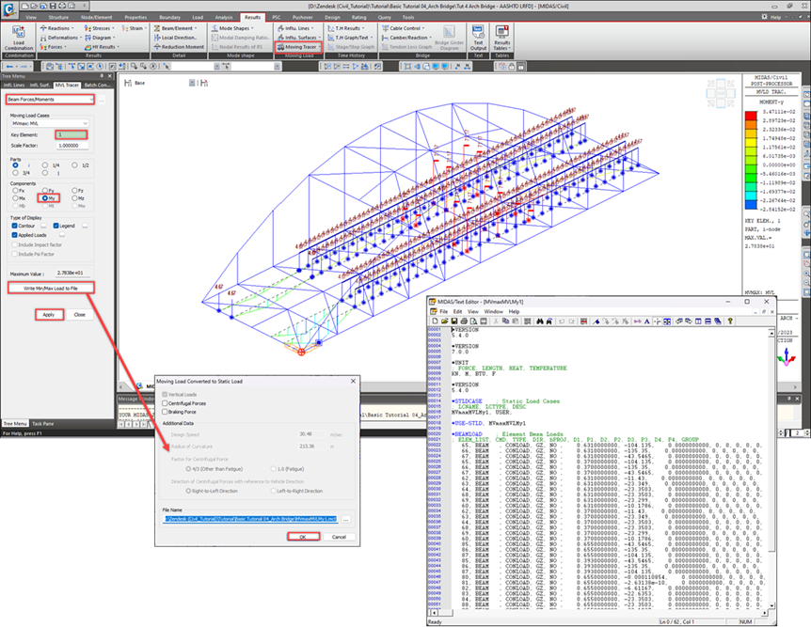
Task: Open the Results Tables ribbon button
Action: (x=501, y=38)
